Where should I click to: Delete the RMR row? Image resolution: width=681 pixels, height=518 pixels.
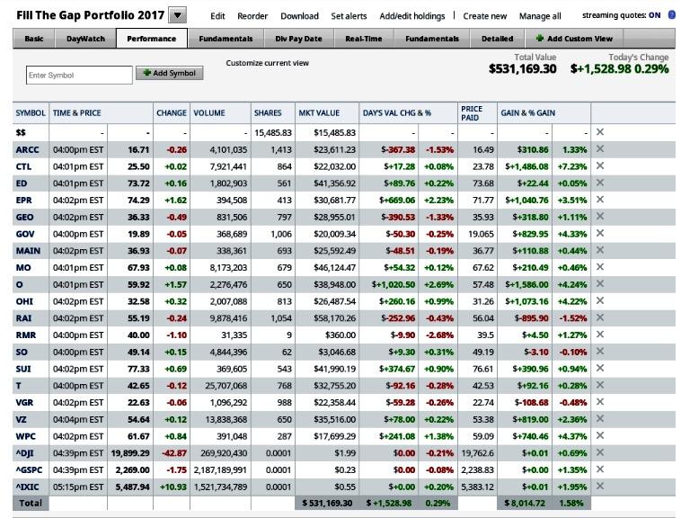click(x=600, y=335)
